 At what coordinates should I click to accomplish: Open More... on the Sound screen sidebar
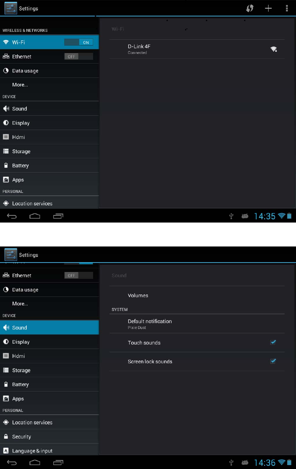(x=49, y=304)
